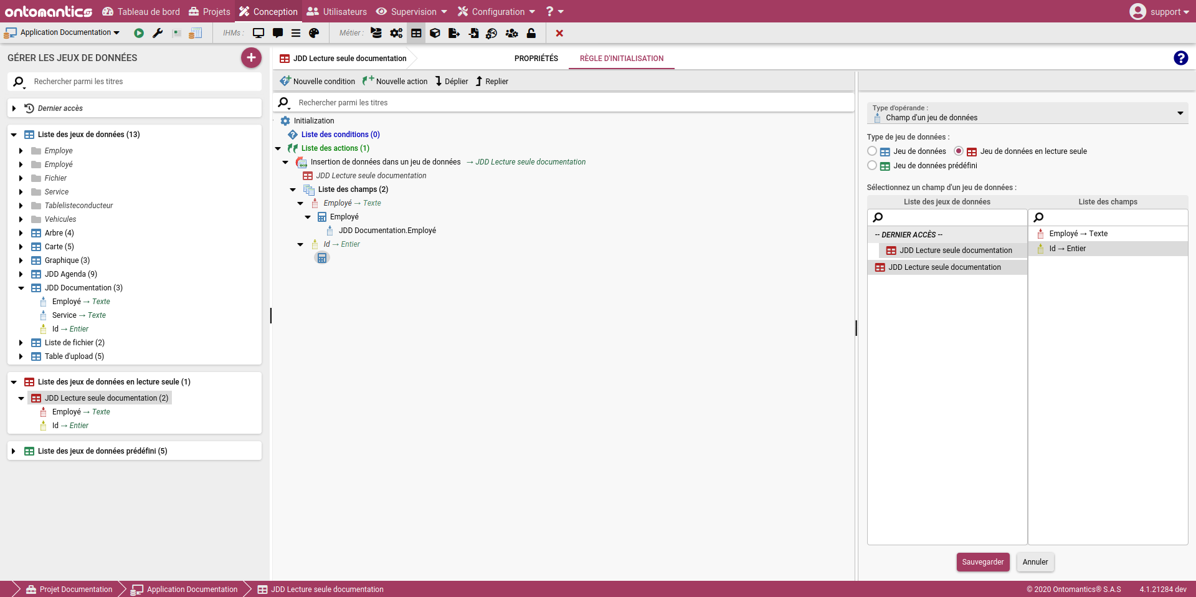Expand the JDD Agenda (9) node
1196x597 pixels.
[21, 274]
